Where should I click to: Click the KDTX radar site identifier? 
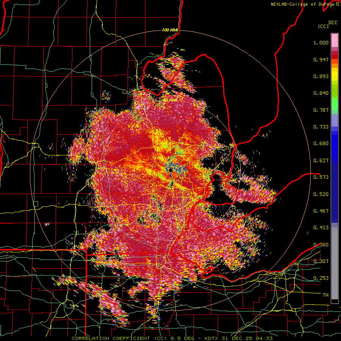click(212, 338)
